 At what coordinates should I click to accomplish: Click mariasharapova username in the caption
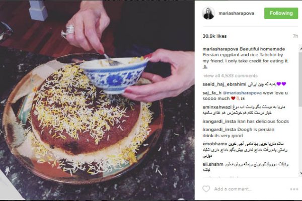pyautogui.click(x=220, y=49)
